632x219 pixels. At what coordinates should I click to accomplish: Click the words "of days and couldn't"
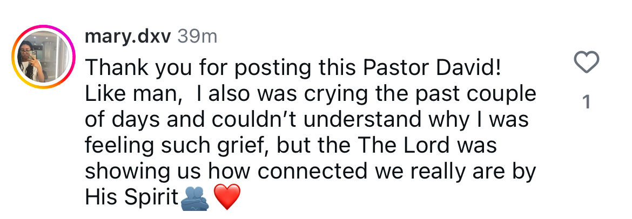(x=189, y=120)
